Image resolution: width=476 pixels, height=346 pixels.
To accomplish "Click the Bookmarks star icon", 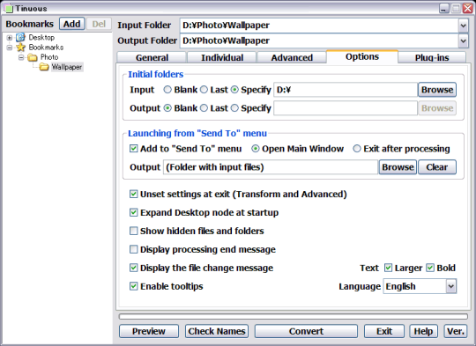I will pos(20,48).
